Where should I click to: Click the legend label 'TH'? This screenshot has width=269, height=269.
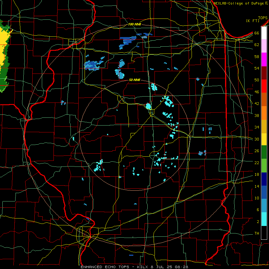[257, 233]
